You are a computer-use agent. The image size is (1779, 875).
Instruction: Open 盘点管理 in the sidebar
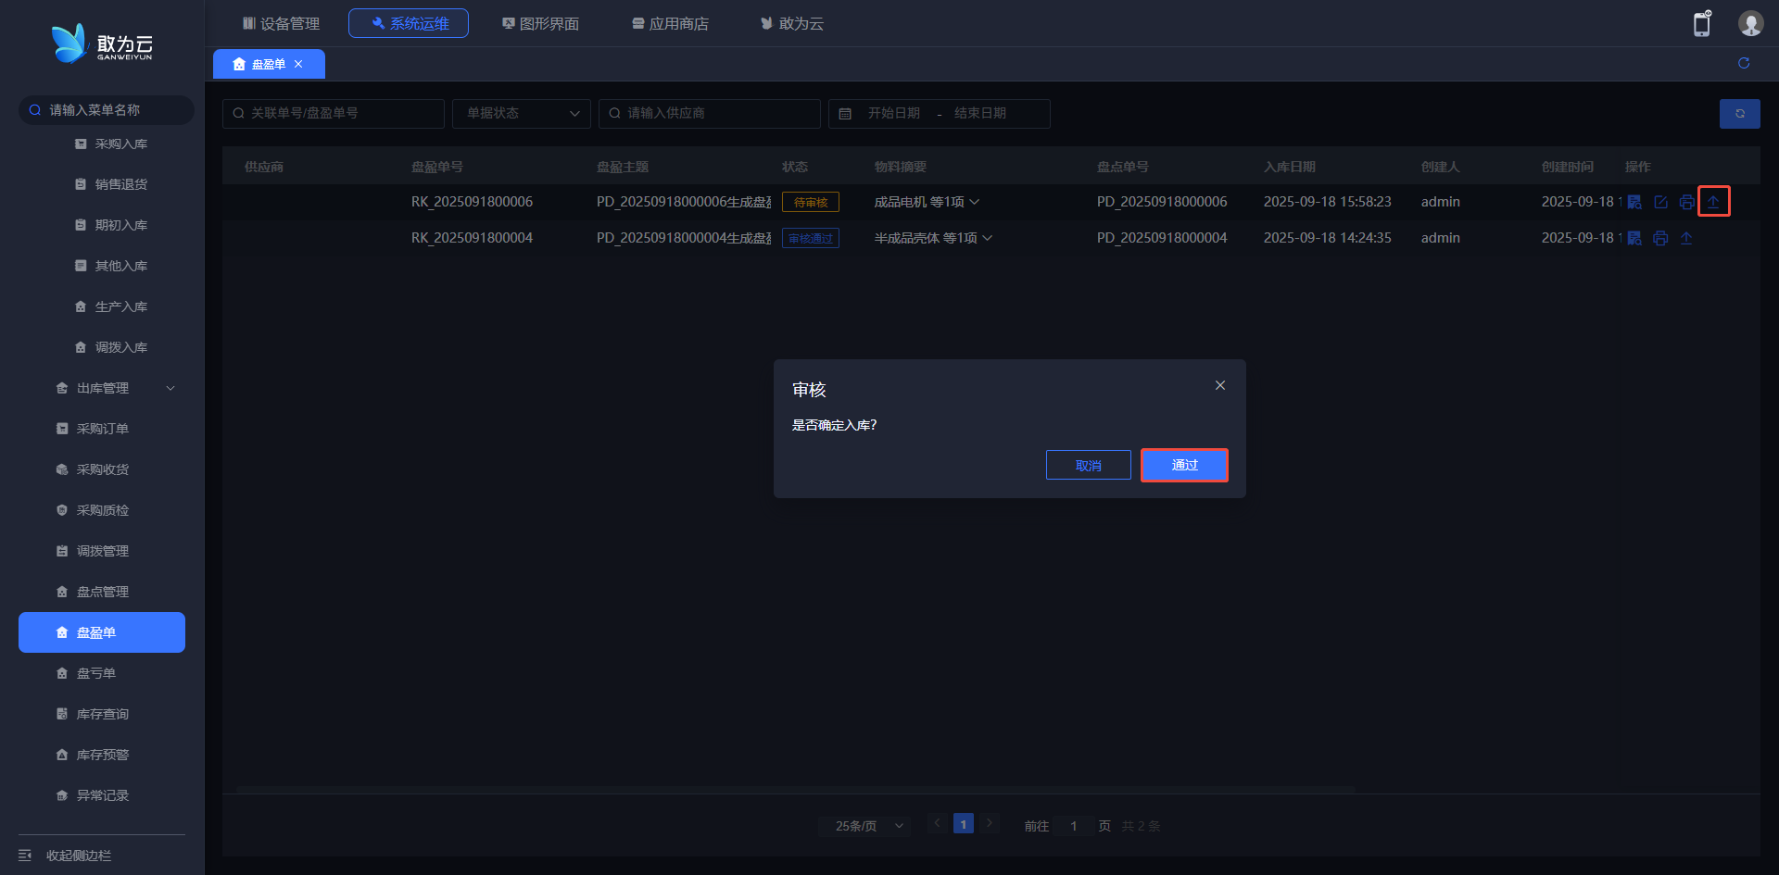tap(102, 592)
